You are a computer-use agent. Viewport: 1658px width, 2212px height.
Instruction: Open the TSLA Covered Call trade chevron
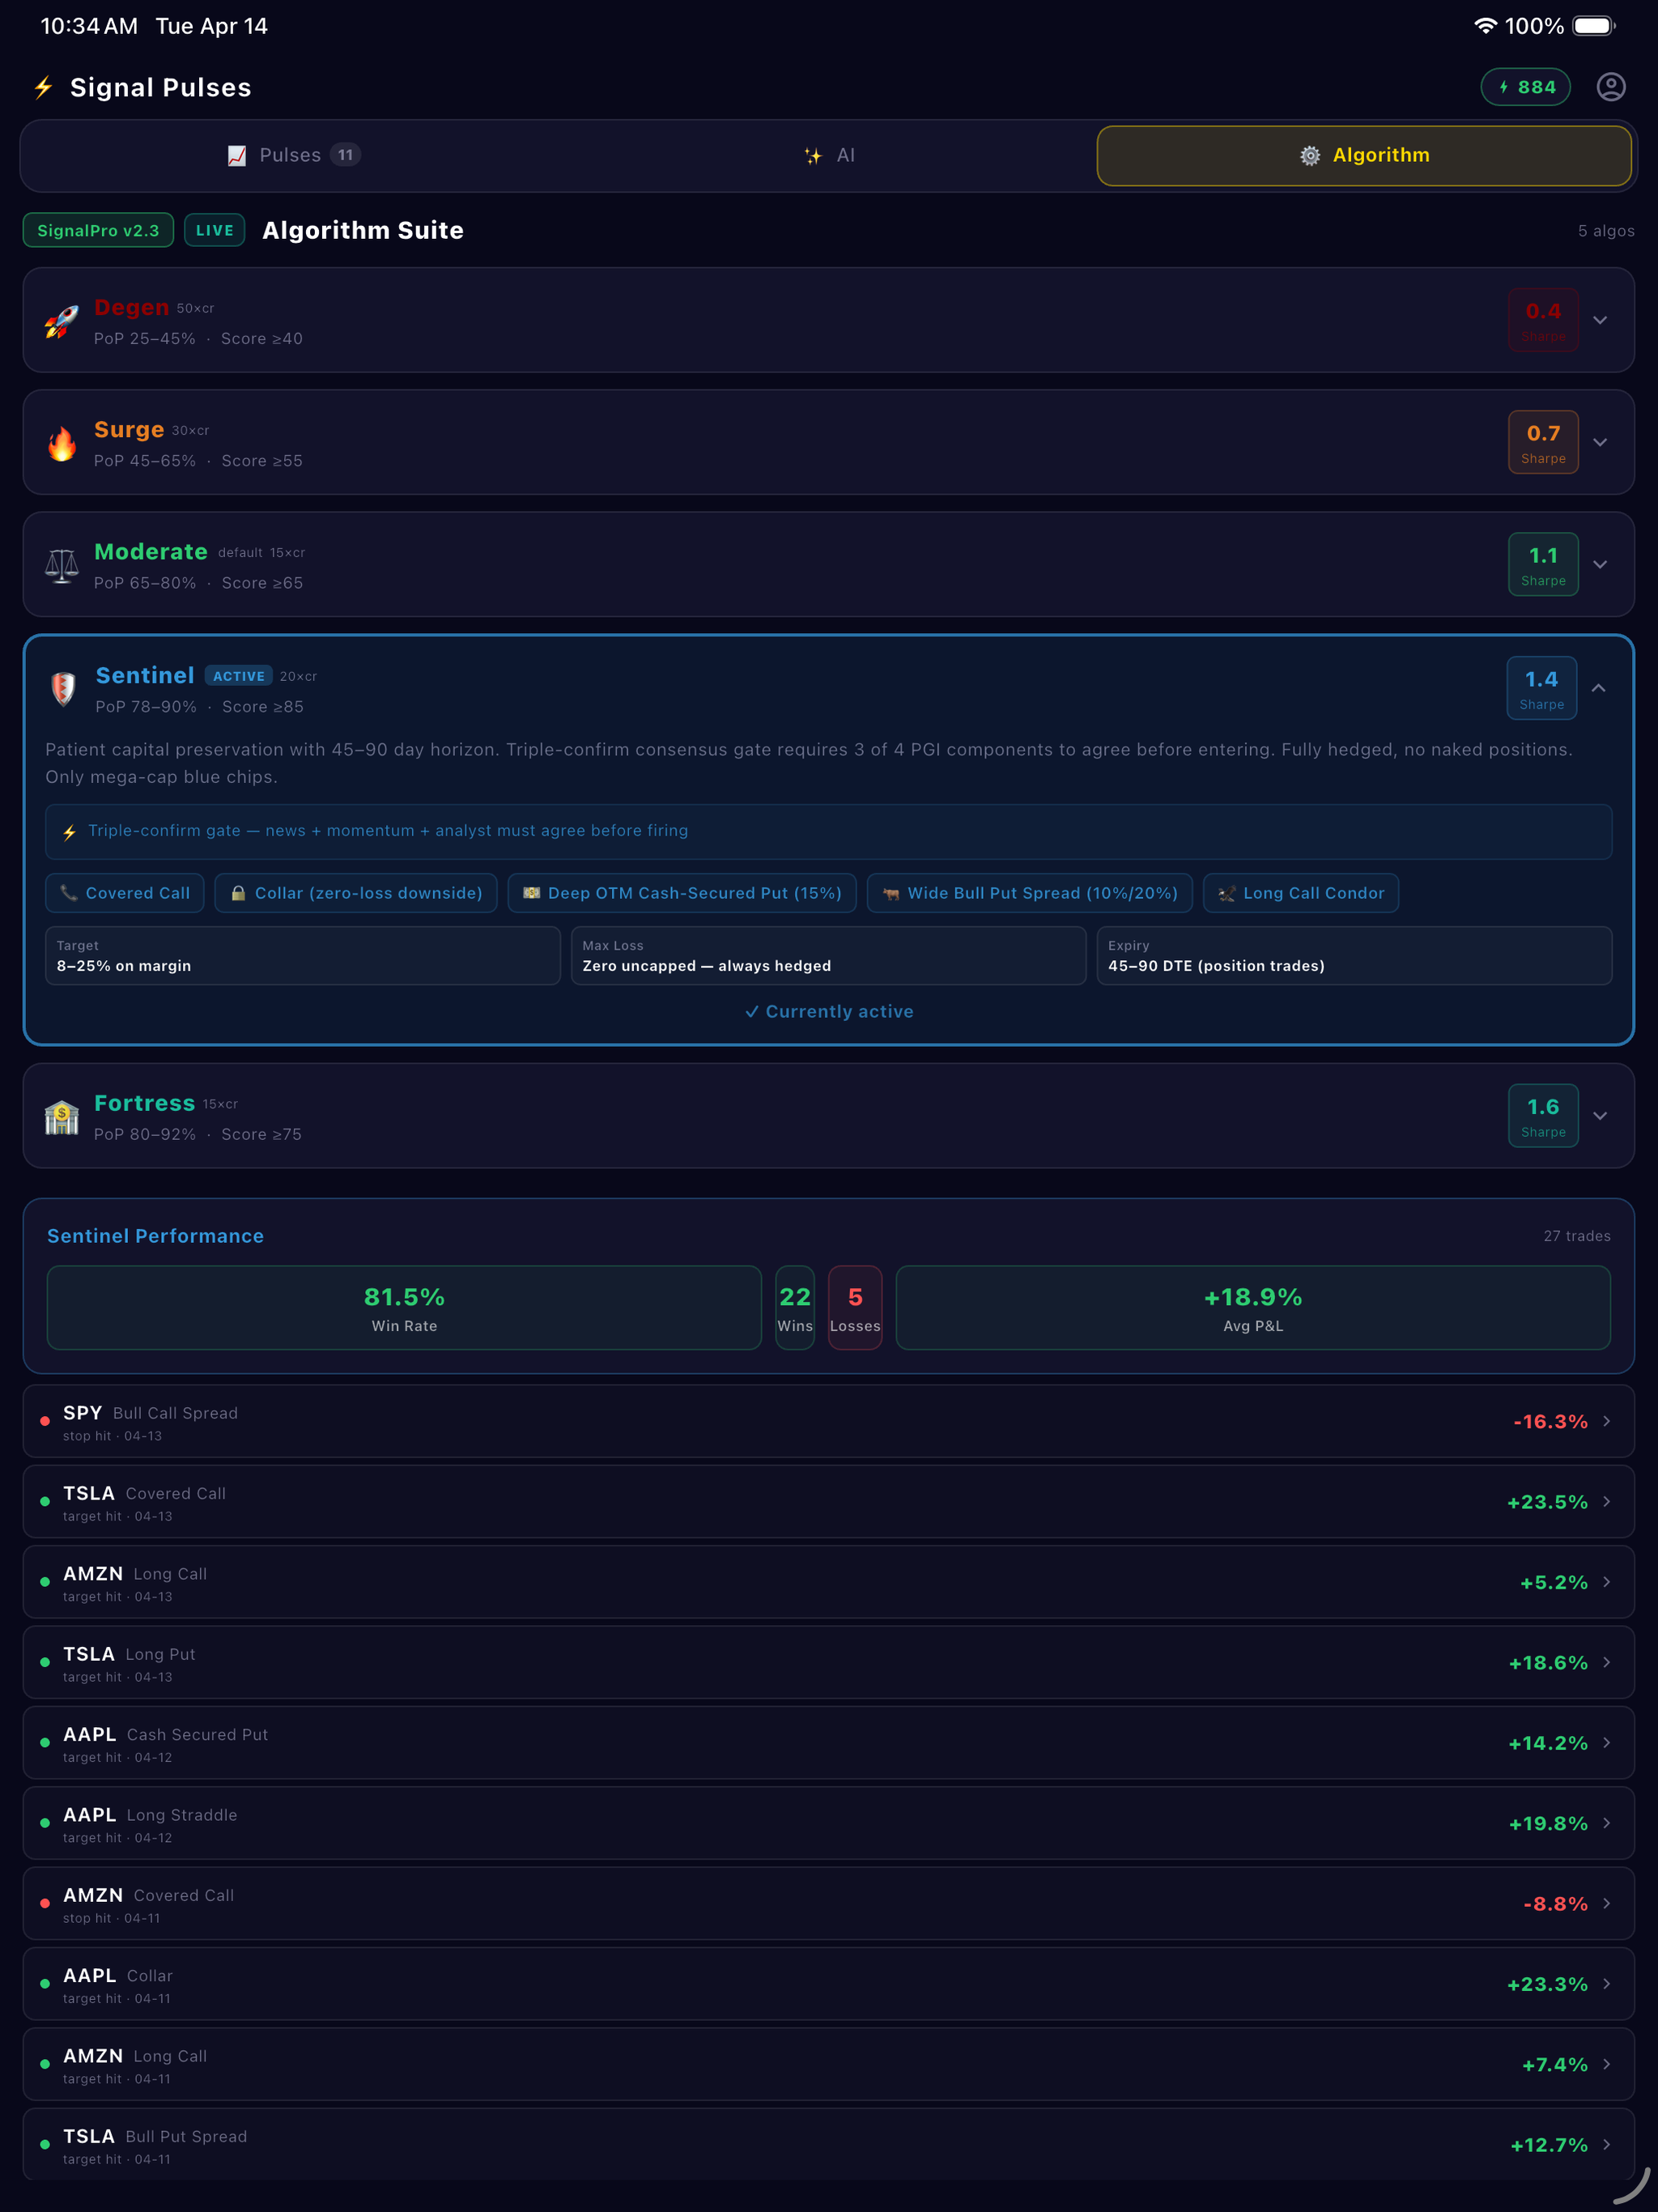coord(1606,1501)
